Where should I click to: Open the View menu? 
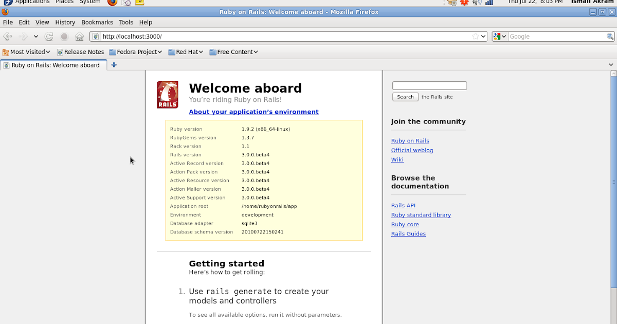click(x=42, y=22)
